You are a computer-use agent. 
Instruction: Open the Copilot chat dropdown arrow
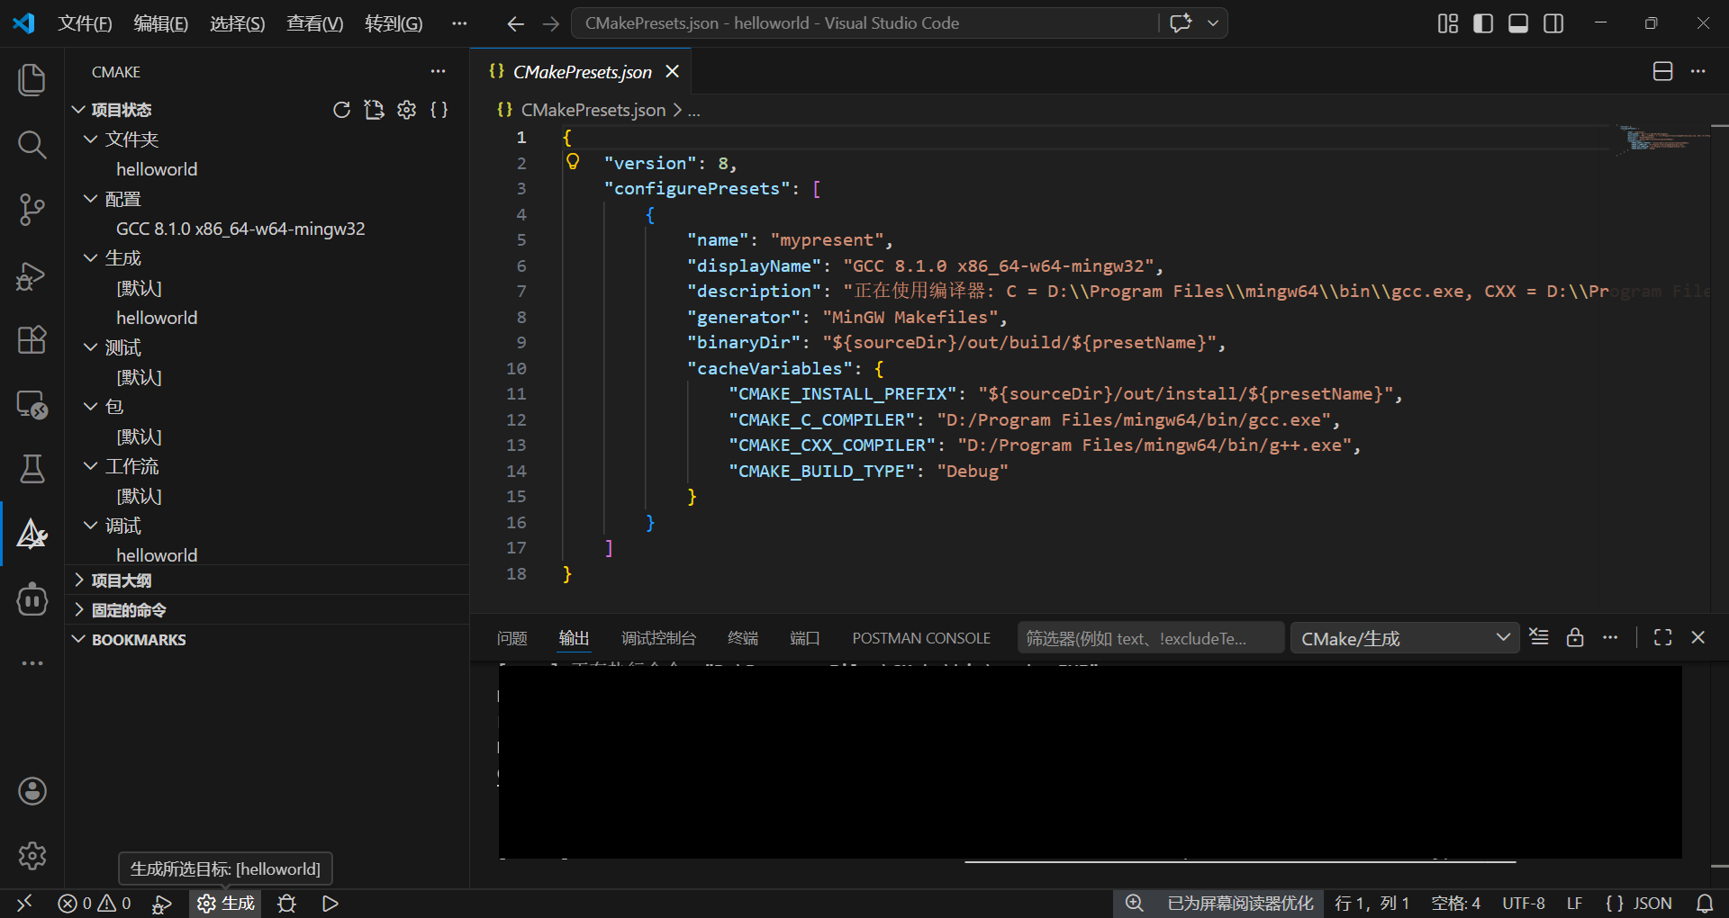(1213, 23)
